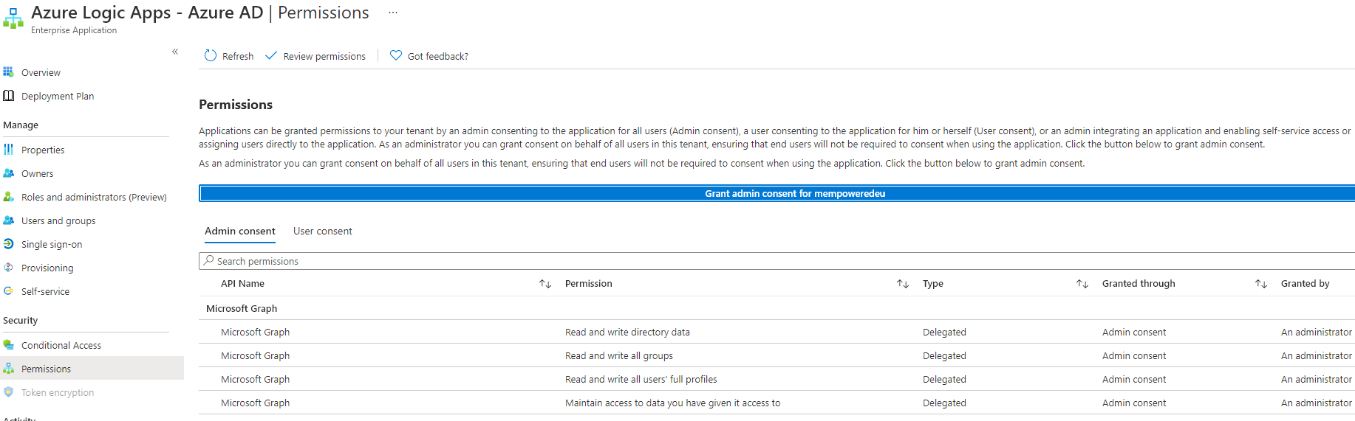The image size is (1355, 421).
Task: Click the search magnifier icon
Action: click(209, 261)
